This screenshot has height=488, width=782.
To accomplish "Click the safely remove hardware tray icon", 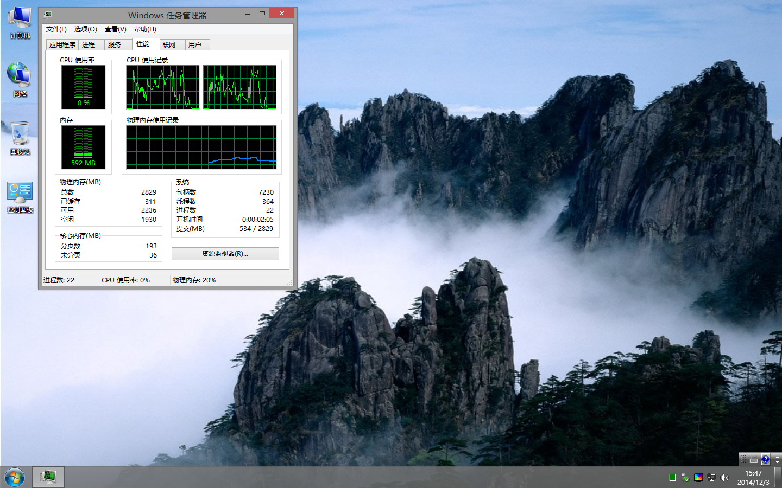I will point(685,478).
